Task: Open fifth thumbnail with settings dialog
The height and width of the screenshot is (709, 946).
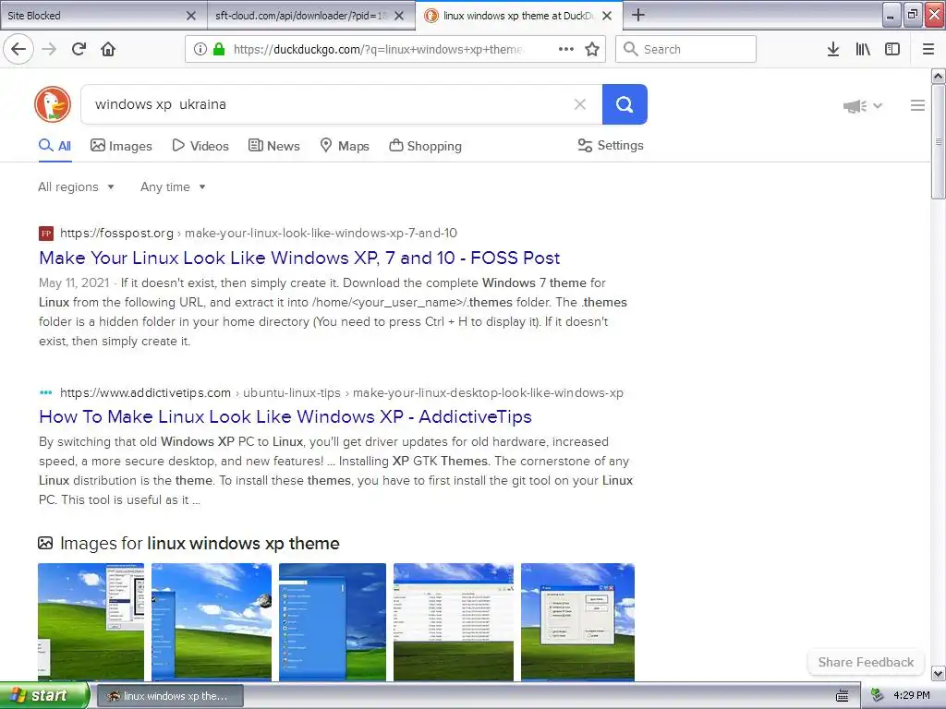Action: click(578, 622)
